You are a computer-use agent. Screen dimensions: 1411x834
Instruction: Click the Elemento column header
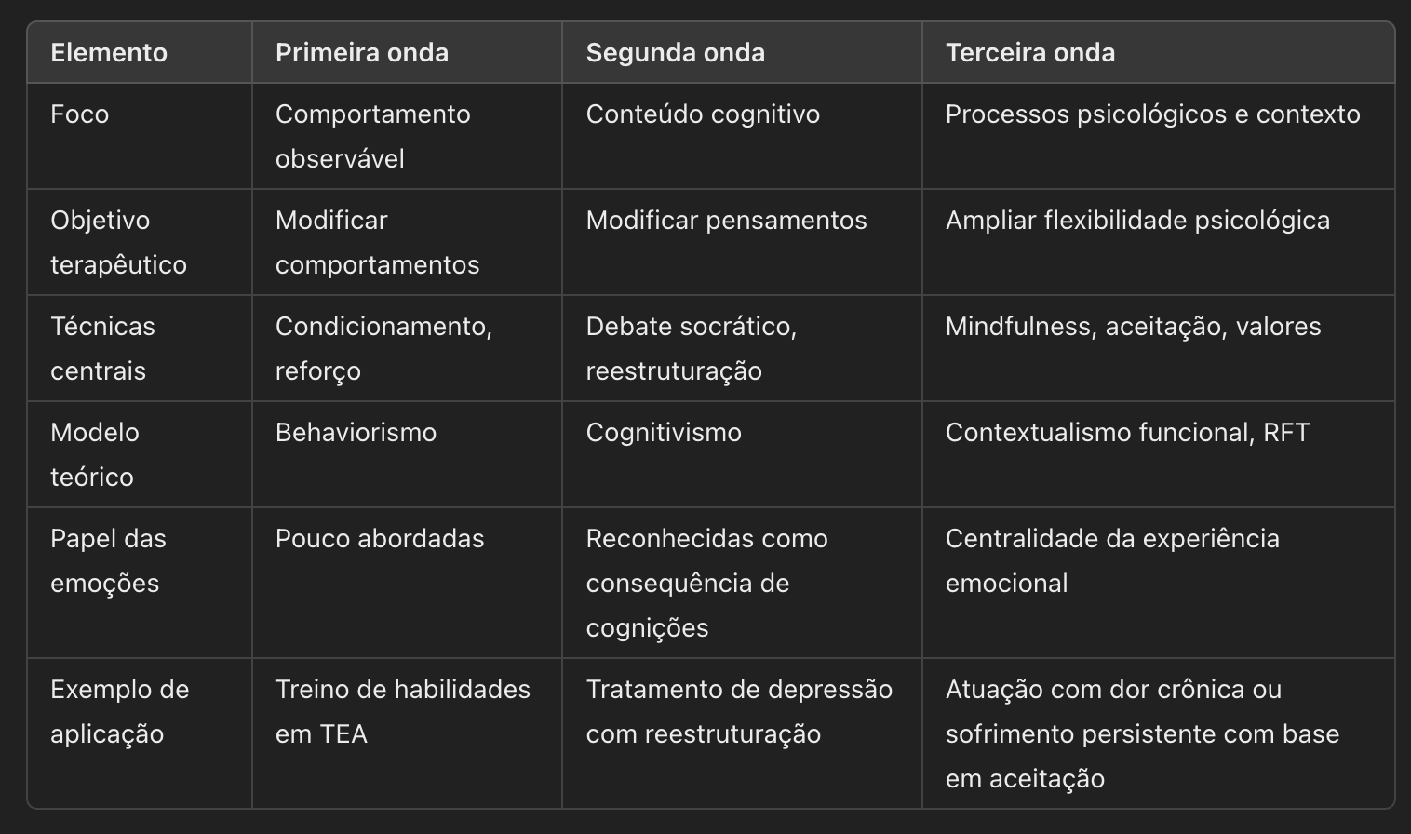point(140,53)
